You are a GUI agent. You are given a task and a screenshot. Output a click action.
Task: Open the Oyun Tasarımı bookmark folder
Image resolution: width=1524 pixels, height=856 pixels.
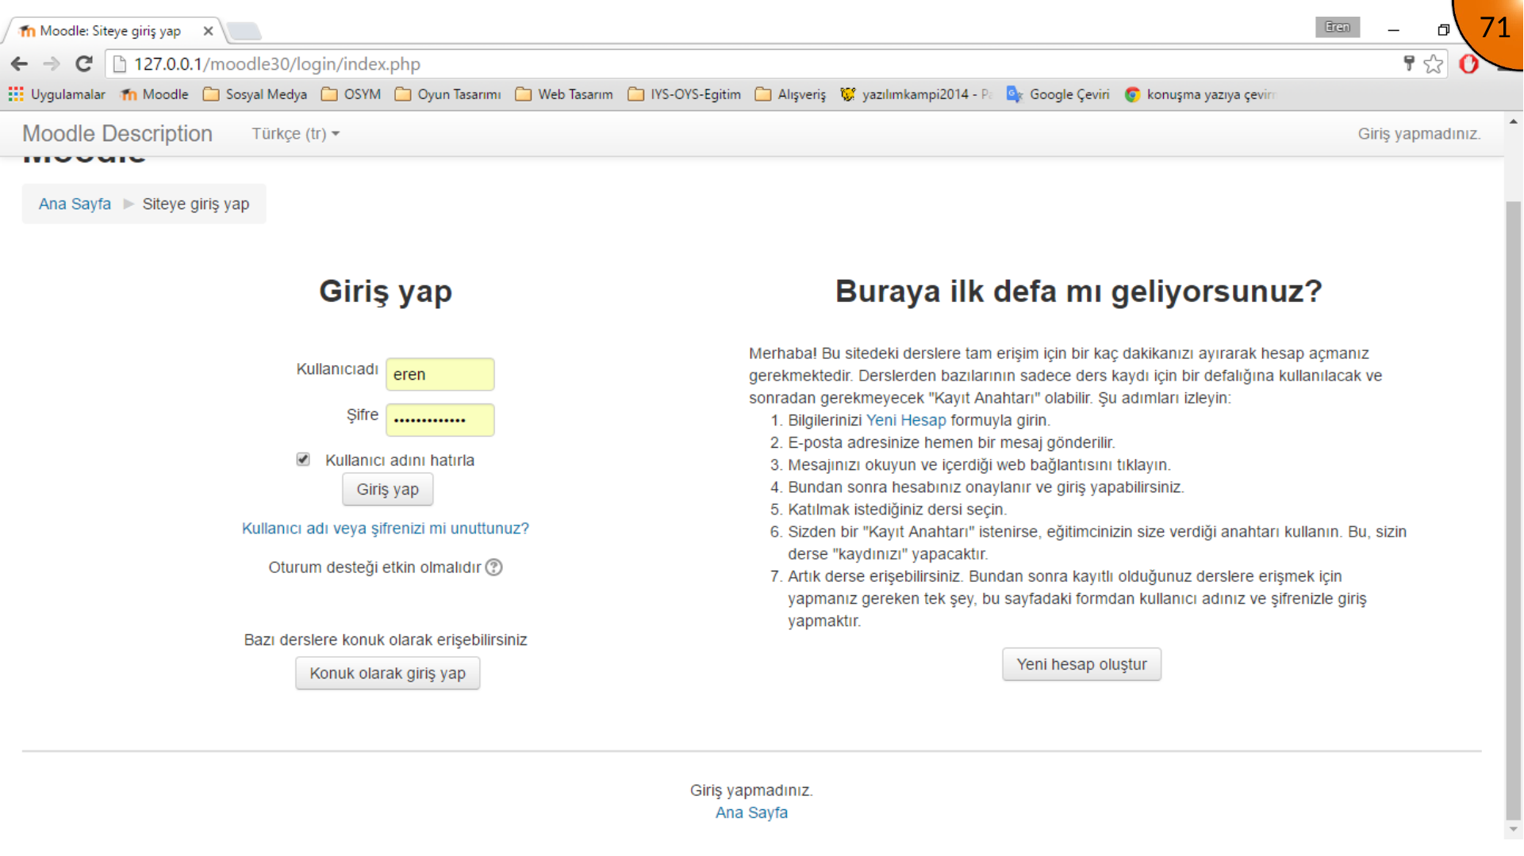pos(447,94)
